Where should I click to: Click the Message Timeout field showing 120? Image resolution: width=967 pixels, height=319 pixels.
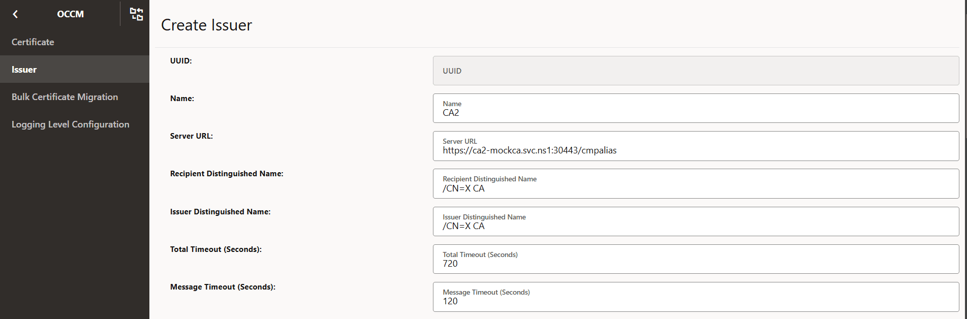695,297
